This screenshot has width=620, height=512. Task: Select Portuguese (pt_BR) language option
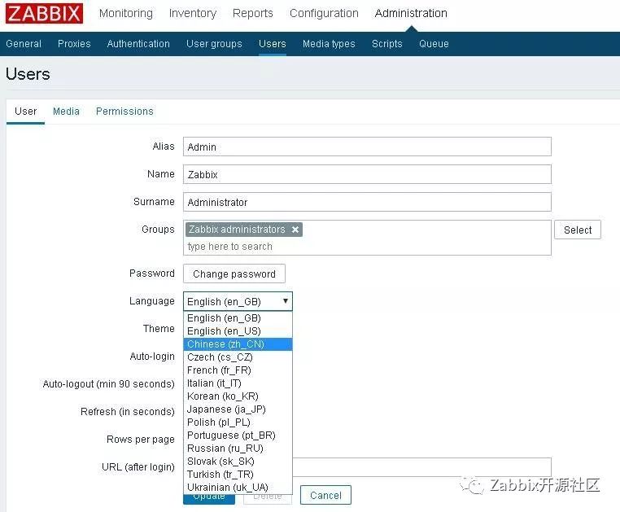click(x=238, y=435)
